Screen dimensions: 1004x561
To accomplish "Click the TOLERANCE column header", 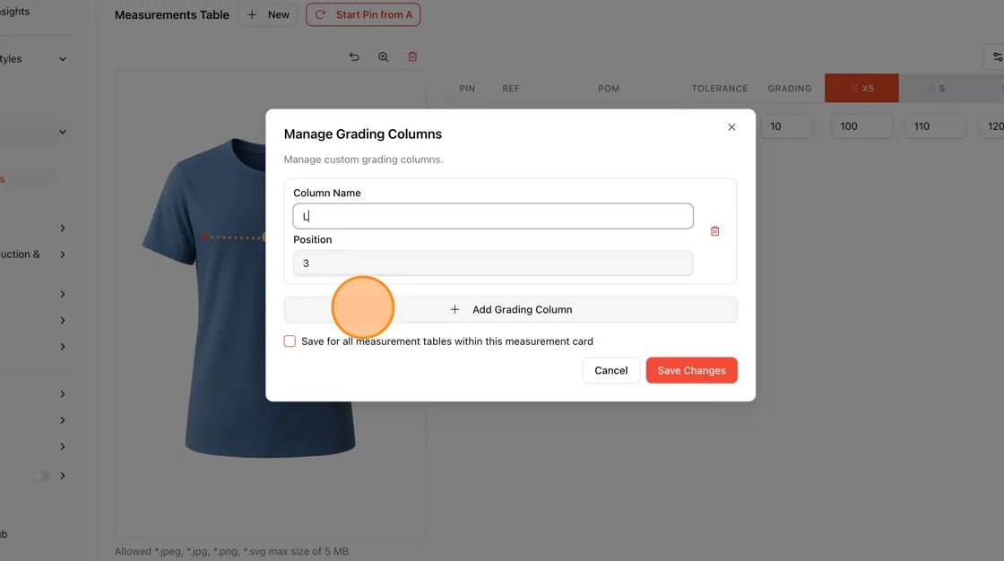I will click(x=719, y=89).
